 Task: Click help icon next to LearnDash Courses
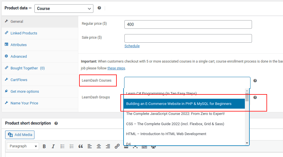(x=255, y=81)
